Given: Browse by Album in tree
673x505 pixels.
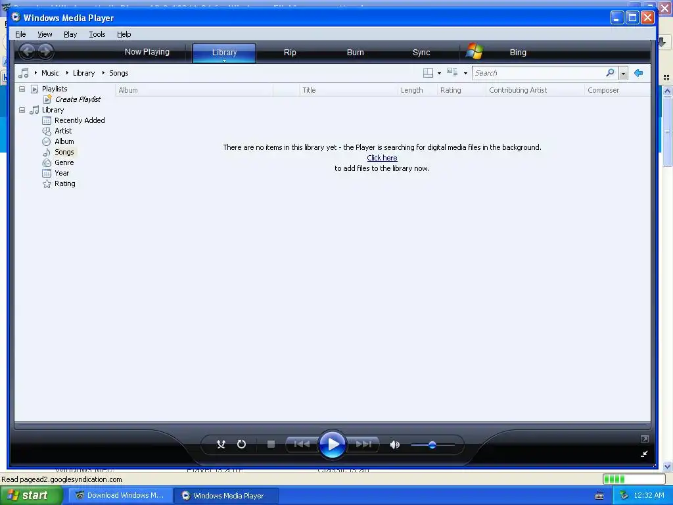Looking at the screenshot, I should 64,141.
